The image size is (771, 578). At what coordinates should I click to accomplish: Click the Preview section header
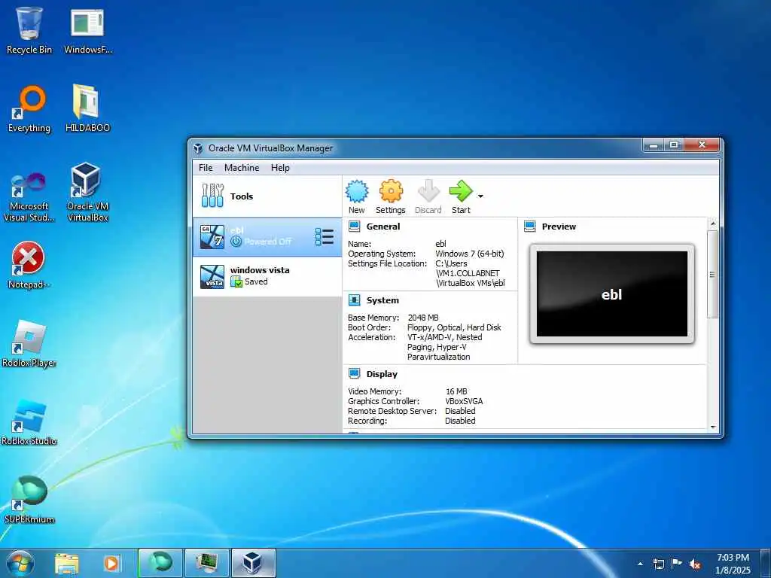pos(559,227)
